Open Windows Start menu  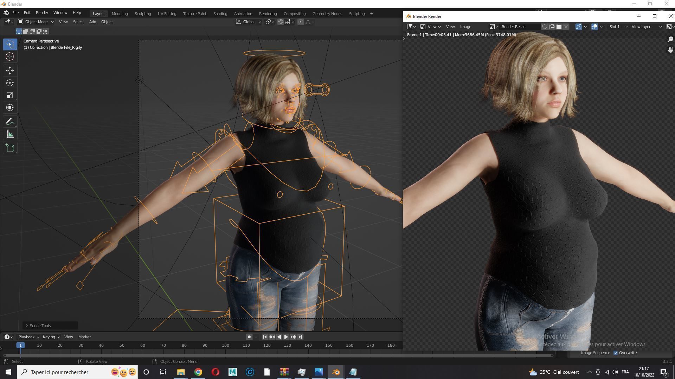click(8, 372)
